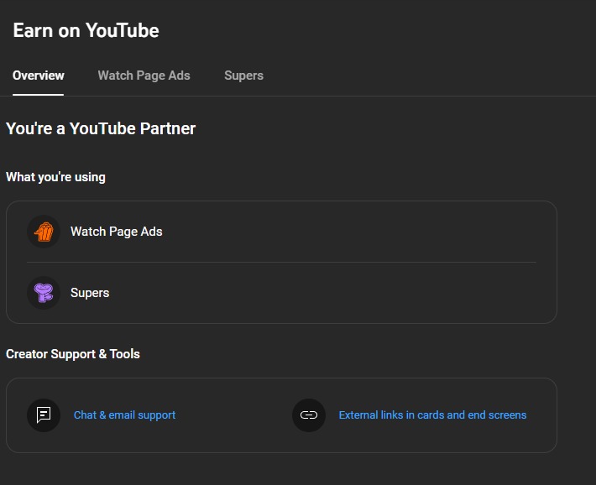Screen dimensions: 596x485
Task: Open External links in cards and end screens
Action: pyautogui.click(x=432, y=415)
